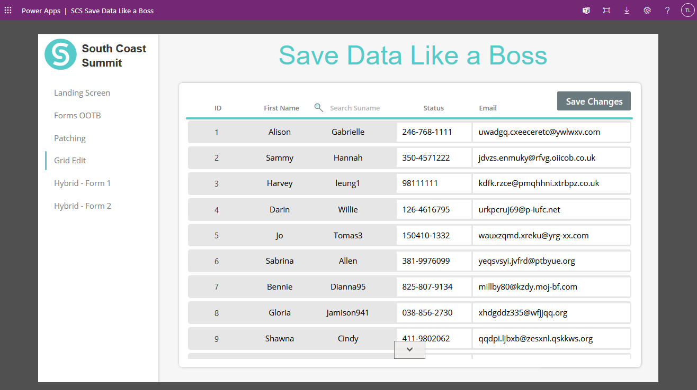
Task: Edit status field 126-4616795
Action: click(434, 209)
